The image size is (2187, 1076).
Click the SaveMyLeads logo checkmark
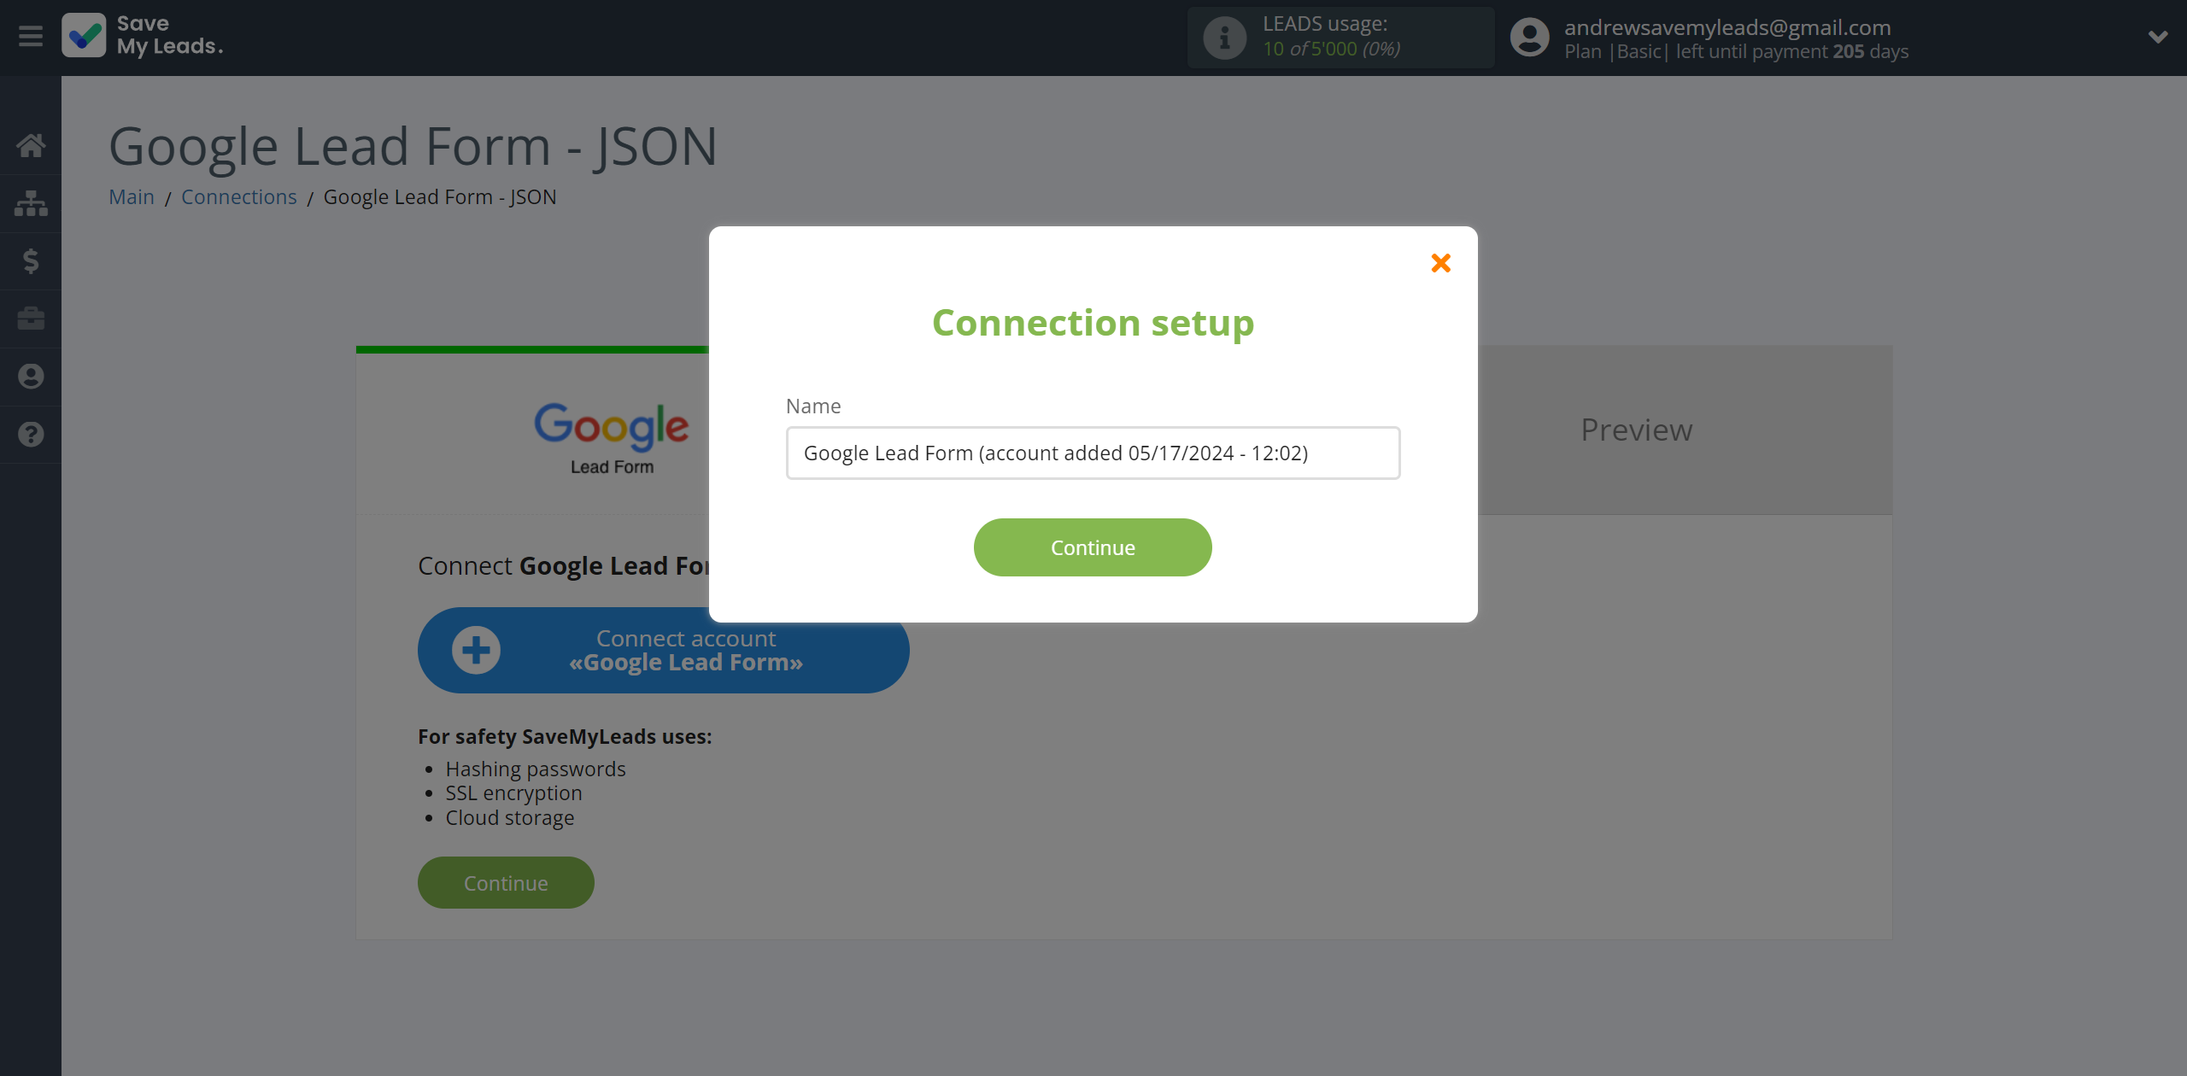click(84, 36)
